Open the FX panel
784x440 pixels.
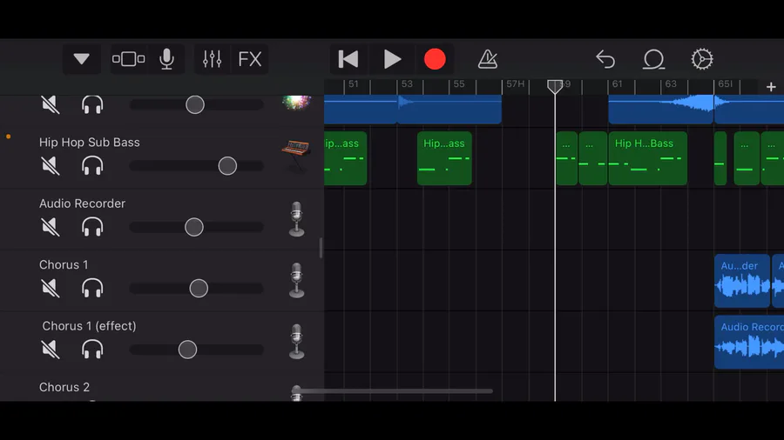pos(250,59)
